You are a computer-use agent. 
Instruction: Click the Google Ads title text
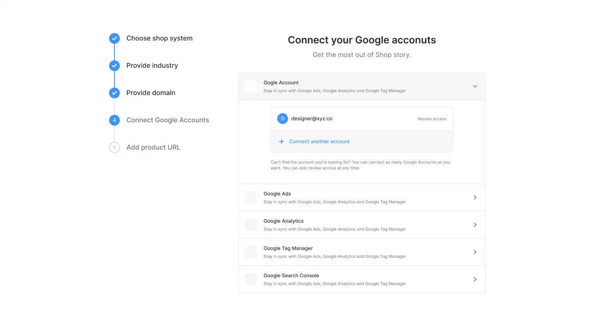pos(277,194)
